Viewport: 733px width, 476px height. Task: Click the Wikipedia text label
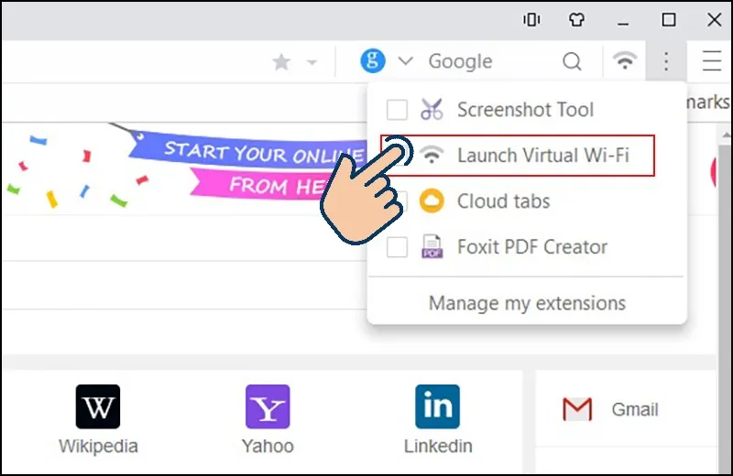tap(98, 446)
